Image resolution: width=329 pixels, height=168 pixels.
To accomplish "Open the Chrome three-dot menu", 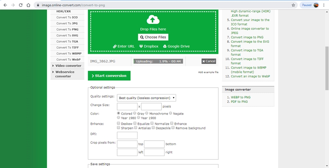I will click(x=324, y=5).
